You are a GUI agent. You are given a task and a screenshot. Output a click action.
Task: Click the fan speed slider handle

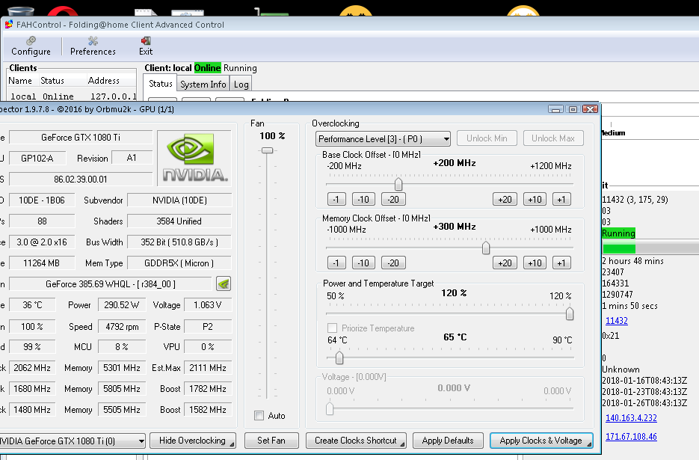click(x=267, y=151)
